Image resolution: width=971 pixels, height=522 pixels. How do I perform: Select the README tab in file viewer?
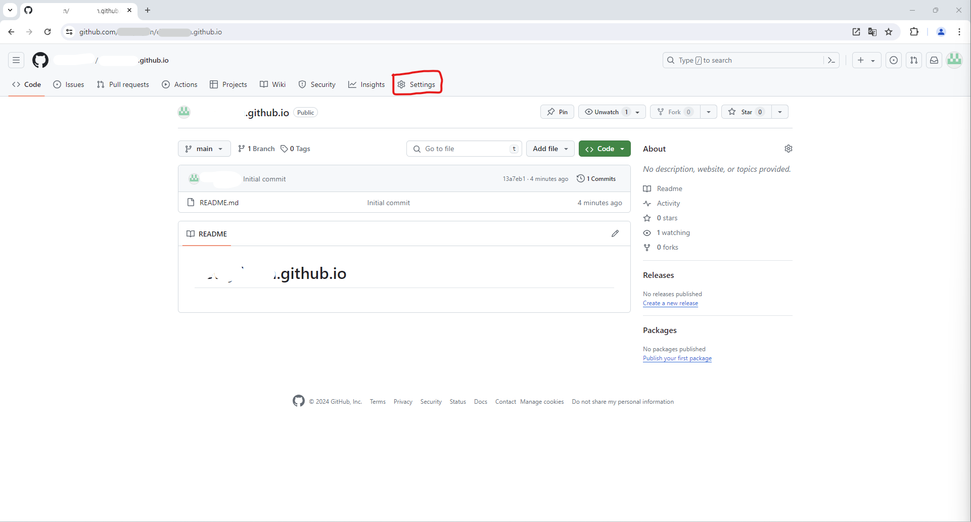pos(207,234)
